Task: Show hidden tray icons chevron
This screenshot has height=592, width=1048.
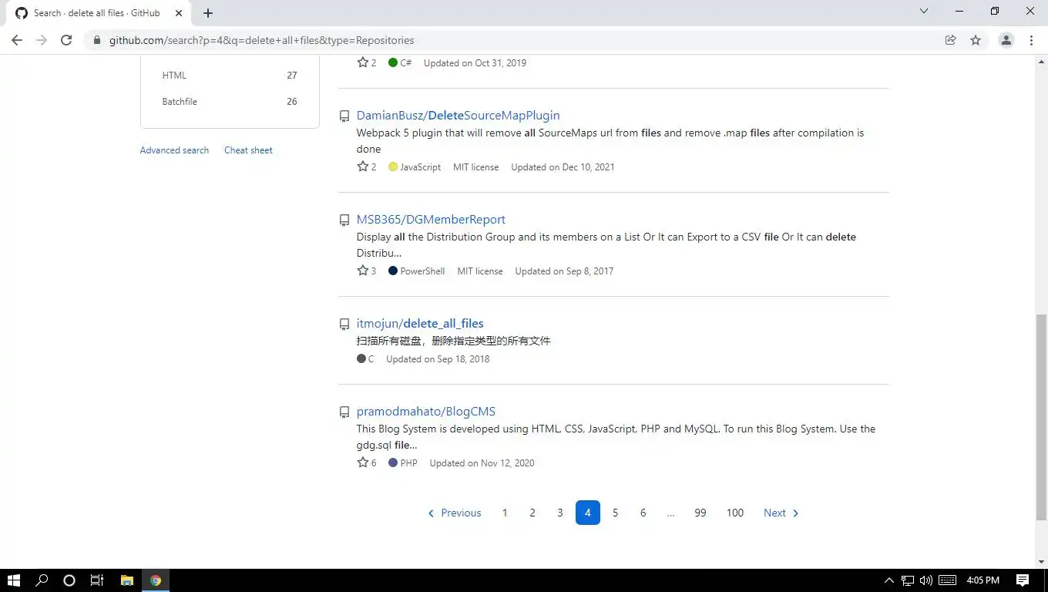Action: (x=888, y=580)
